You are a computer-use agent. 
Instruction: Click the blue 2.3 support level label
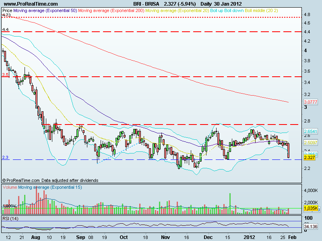5,157
